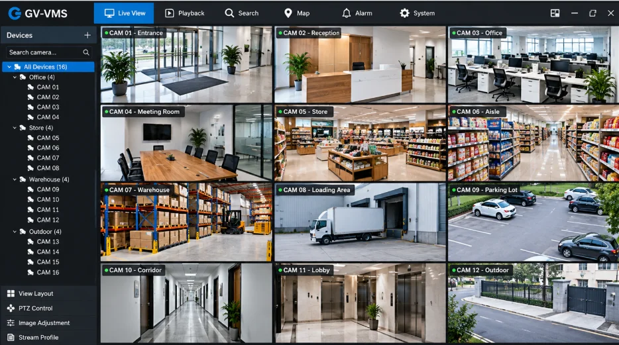
Task: Collapse the Office (4) group
Action: point(15,77)
